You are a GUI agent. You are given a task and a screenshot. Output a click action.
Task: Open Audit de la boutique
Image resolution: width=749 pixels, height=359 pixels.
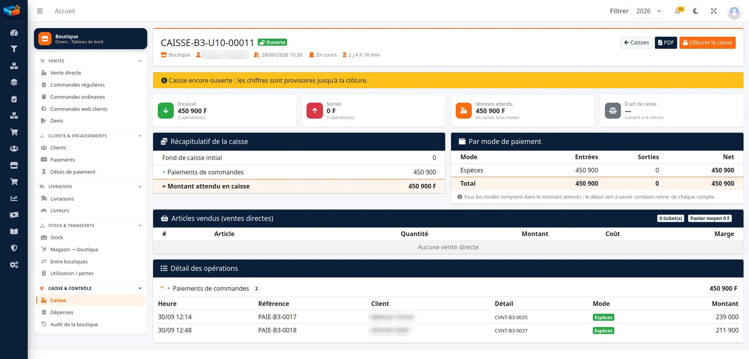74,324
